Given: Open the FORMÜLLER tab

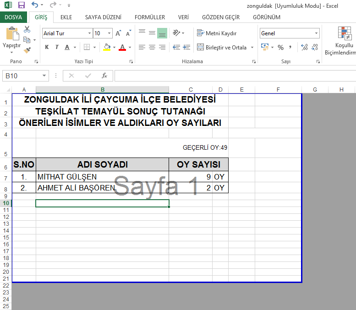Looking at the screenshot, I should [150, 17].
